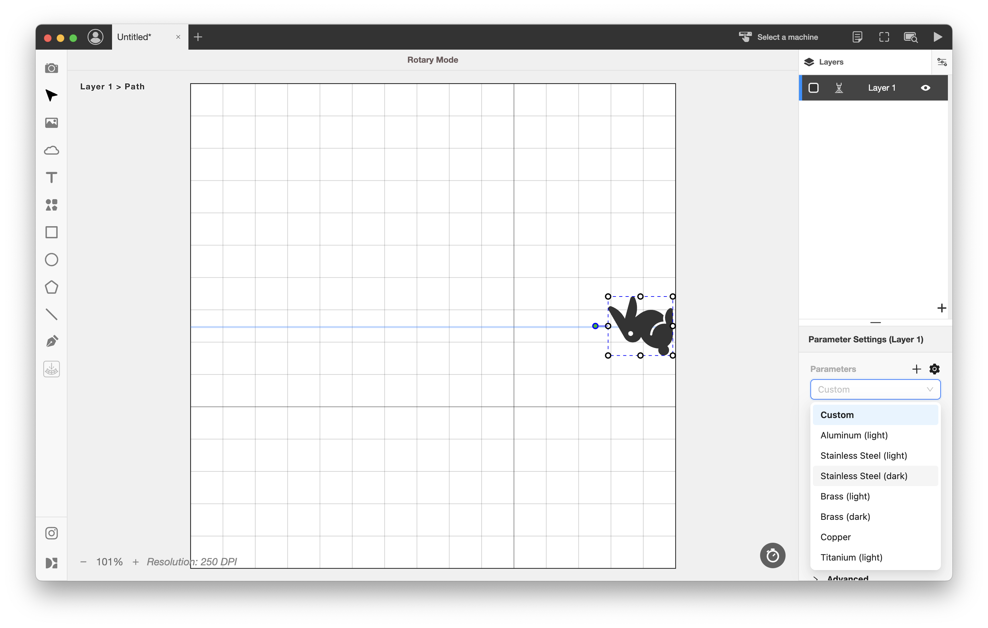Add a new layer with plus

coord(942,308)
